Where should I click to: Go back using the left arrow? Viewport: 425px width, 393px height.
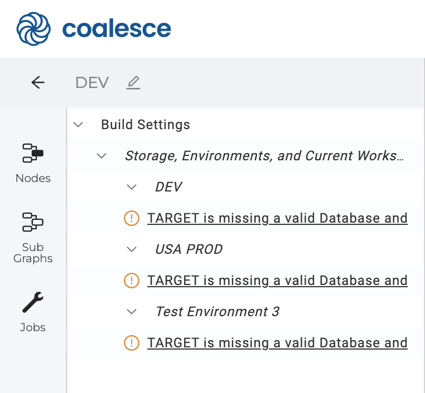coord(37,83)
